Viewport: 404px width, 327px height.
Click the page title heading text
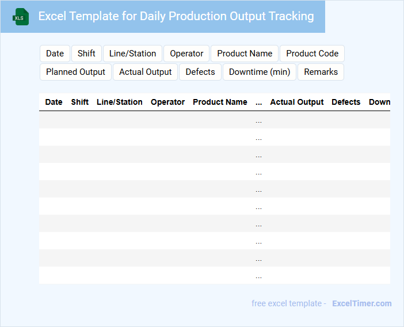click(x=176, y=16)
